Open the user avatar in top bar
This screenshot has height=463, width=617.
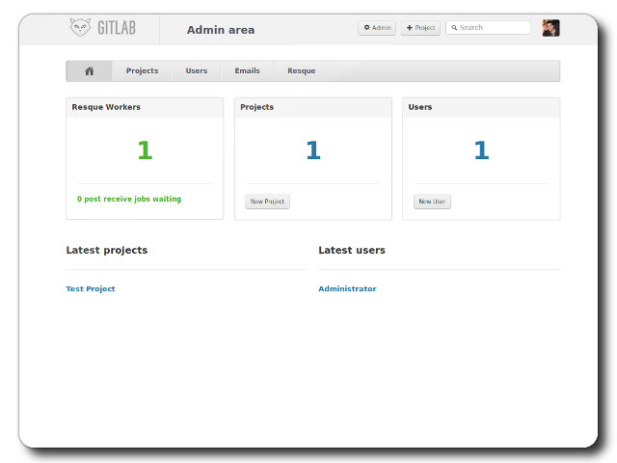point(550,28)
